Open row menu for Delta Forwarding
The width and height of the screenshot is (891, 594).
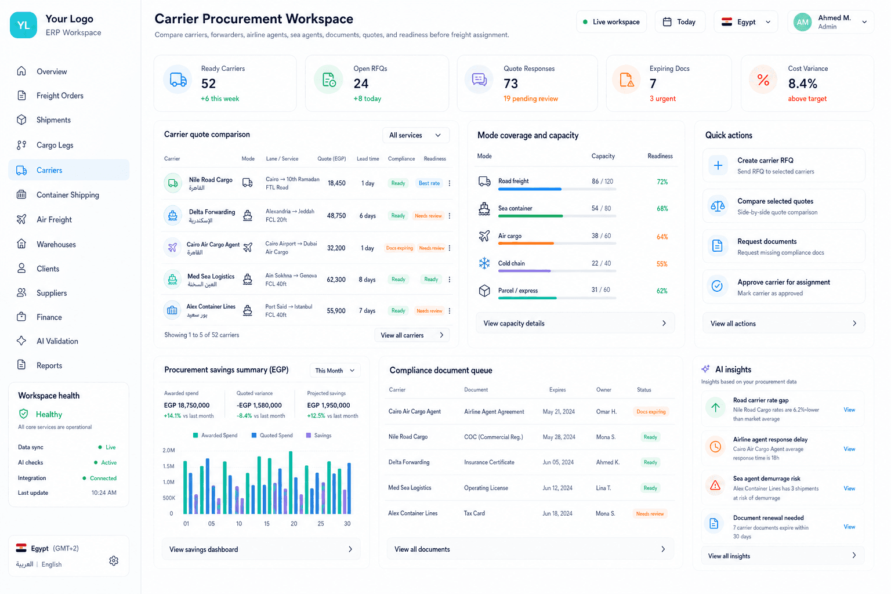(450, 216)
